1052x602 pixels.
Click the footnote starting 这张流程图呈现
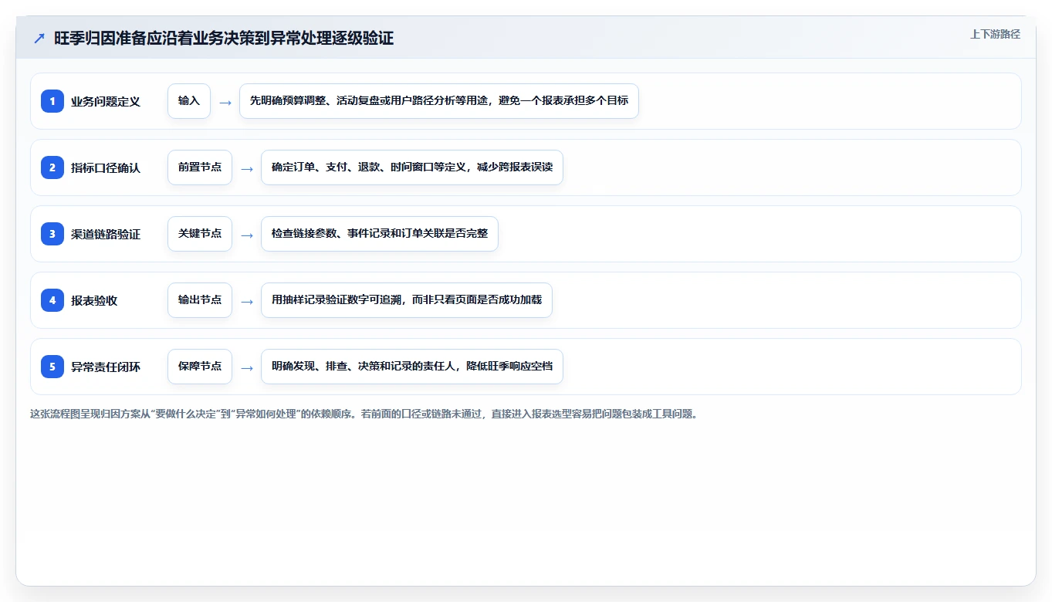(364, 414)
